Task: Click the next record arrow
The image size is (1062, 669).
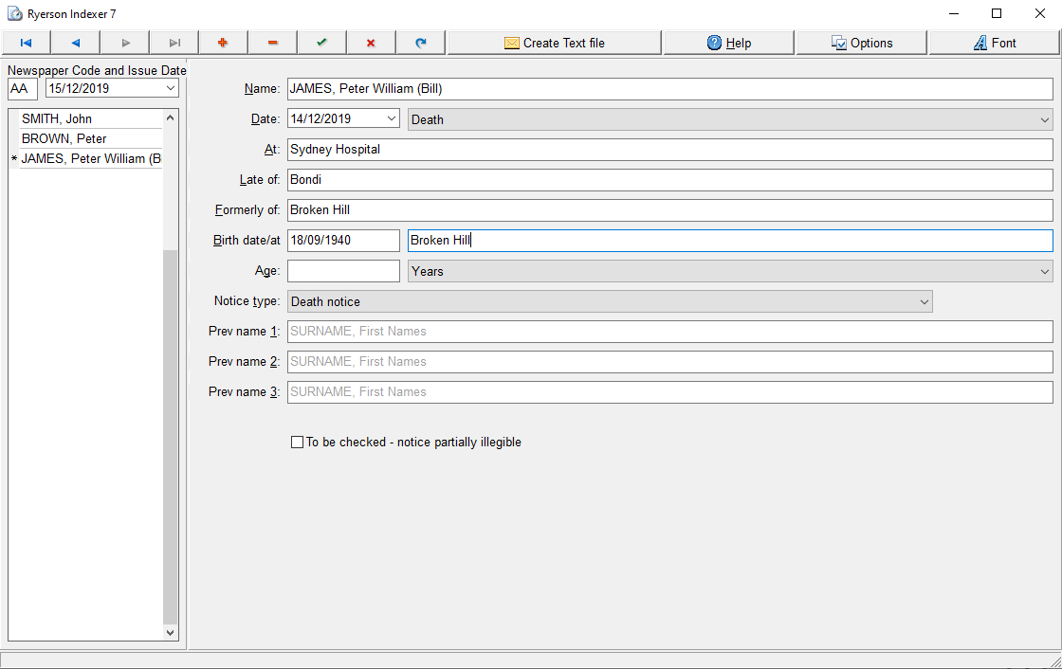Action: click(125, 43)
